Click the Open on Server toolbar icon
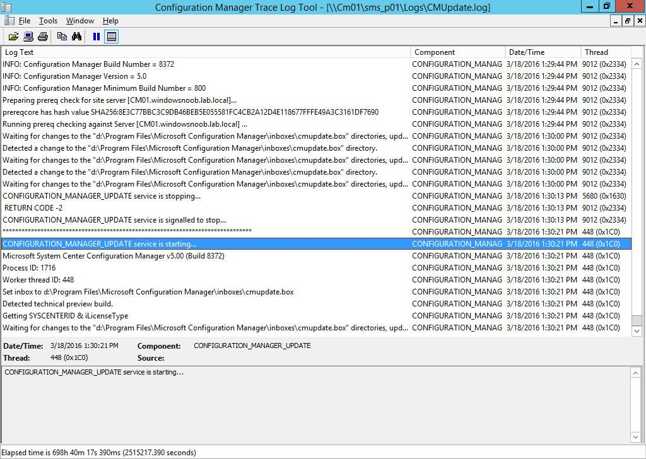 (x=28, y=37)
